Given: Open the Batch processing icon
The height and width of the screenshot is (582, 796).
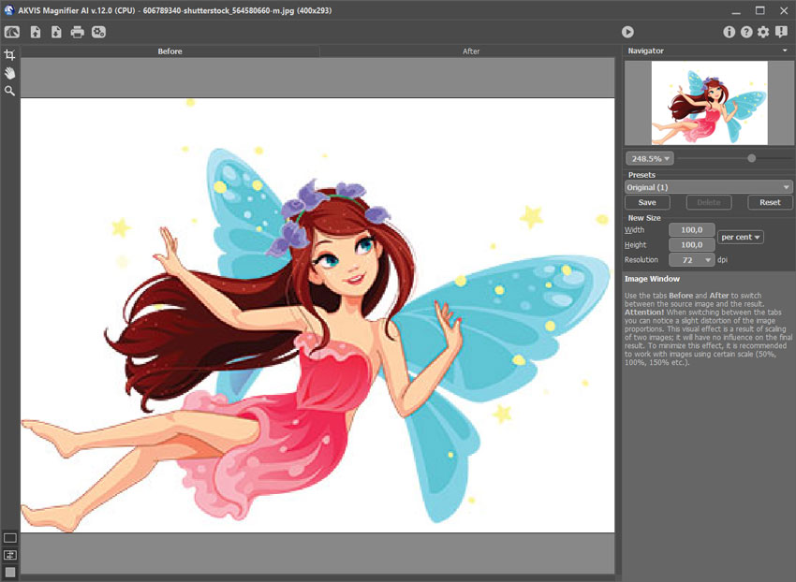Looking at the screenshot, I should click(x=98, y=32).
